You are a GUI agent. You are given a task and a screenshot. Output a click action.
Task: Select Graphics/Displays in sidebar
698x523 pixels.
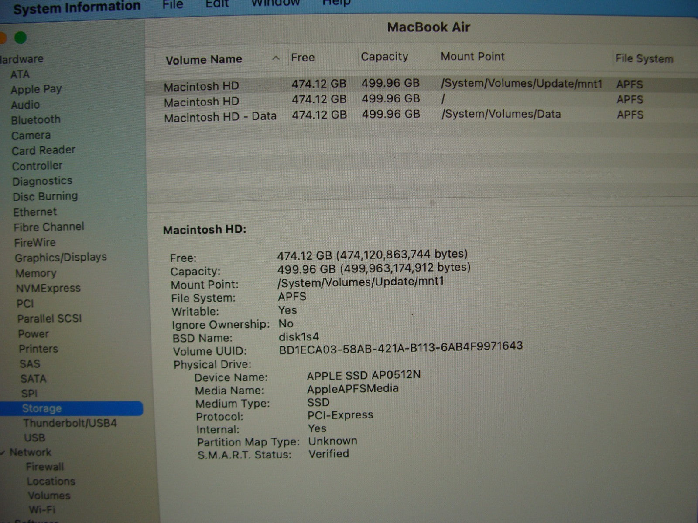coord(61,258)
